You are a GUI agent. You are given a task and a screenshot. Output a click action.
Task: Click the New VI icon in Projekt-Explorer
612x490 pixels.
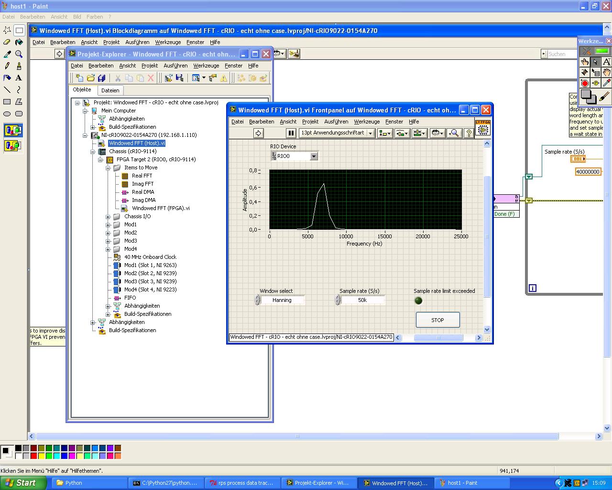point(79,78)
